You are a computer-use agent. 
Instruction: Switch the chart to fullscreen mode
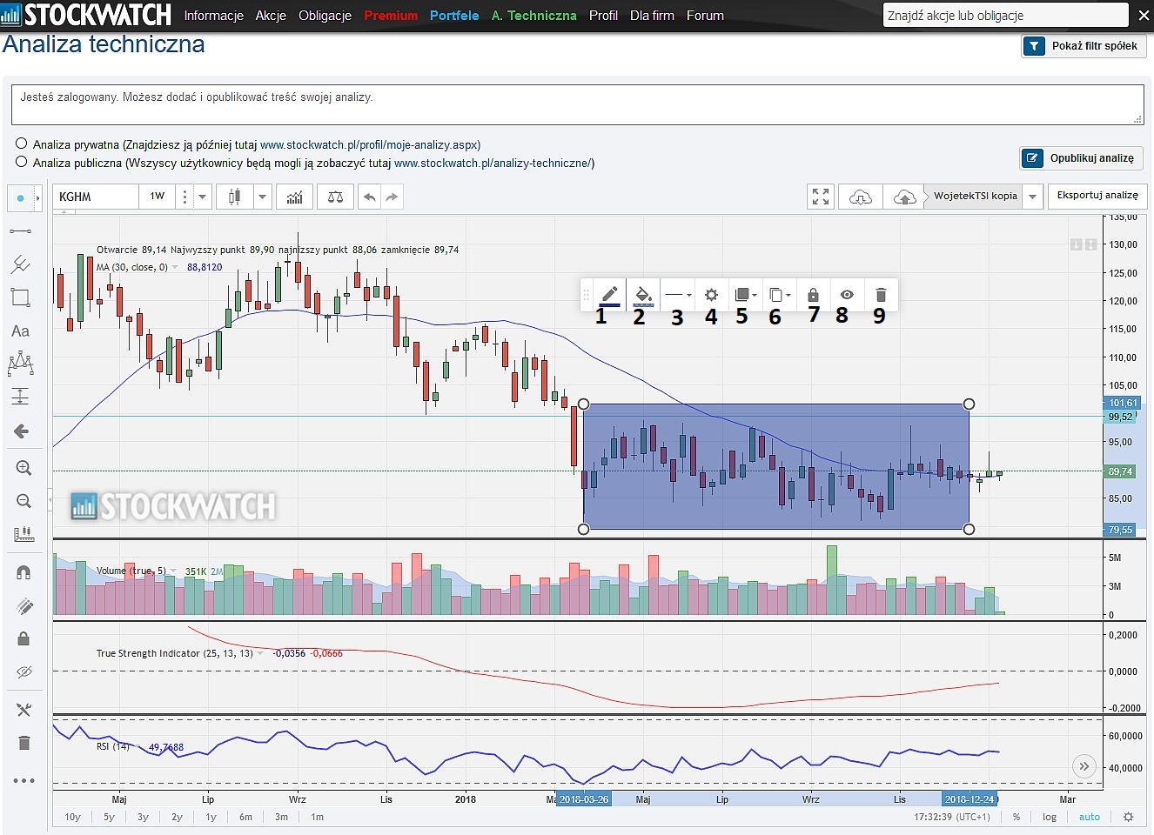pos(821,197)
